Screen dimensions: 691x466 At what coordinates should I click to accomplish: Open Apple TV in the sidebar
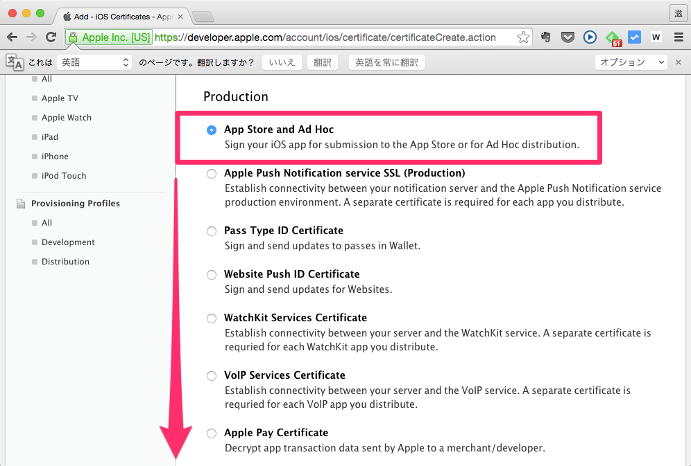[60, 98]
